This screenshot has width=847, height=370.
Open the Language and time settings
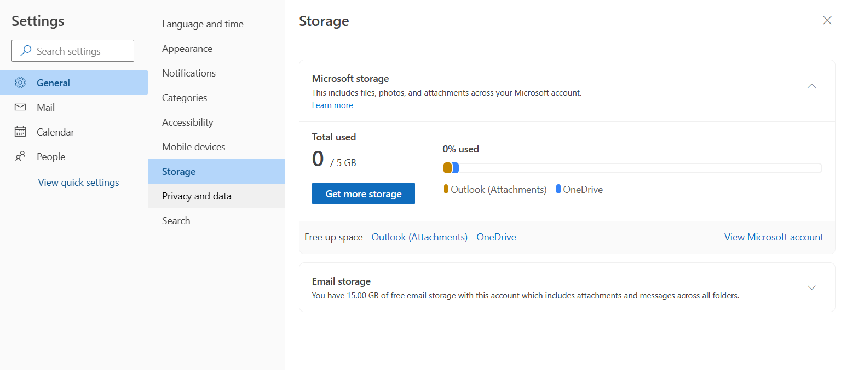[216, 24]
